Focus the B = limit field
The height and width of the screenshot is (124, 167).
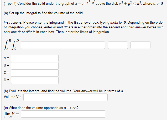click(35, 66)
